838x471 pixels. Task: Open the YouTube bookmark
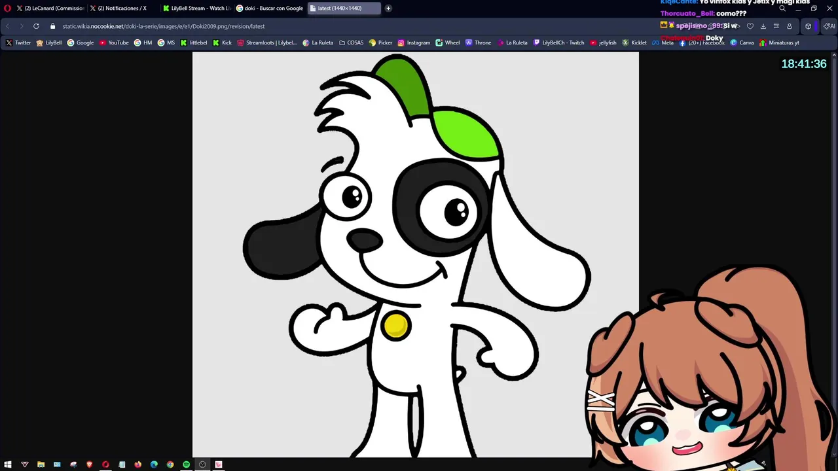pos(114,43)
